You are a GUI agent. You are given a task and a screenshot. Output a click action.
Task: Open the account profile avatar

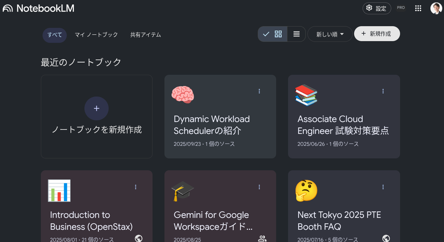point(436,8)
